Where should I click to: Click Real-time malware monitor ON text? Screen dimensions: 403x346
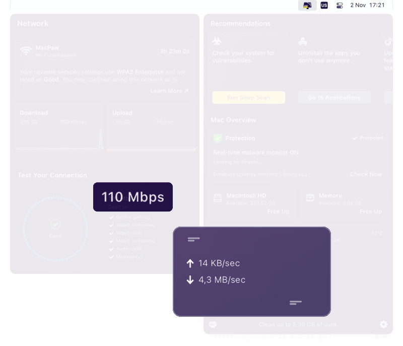point(256,153)
